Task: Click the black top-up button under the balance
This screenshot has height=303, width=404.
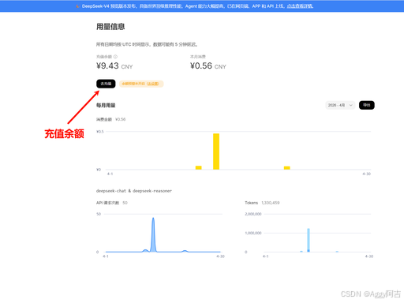Action: tap(106, 84)
